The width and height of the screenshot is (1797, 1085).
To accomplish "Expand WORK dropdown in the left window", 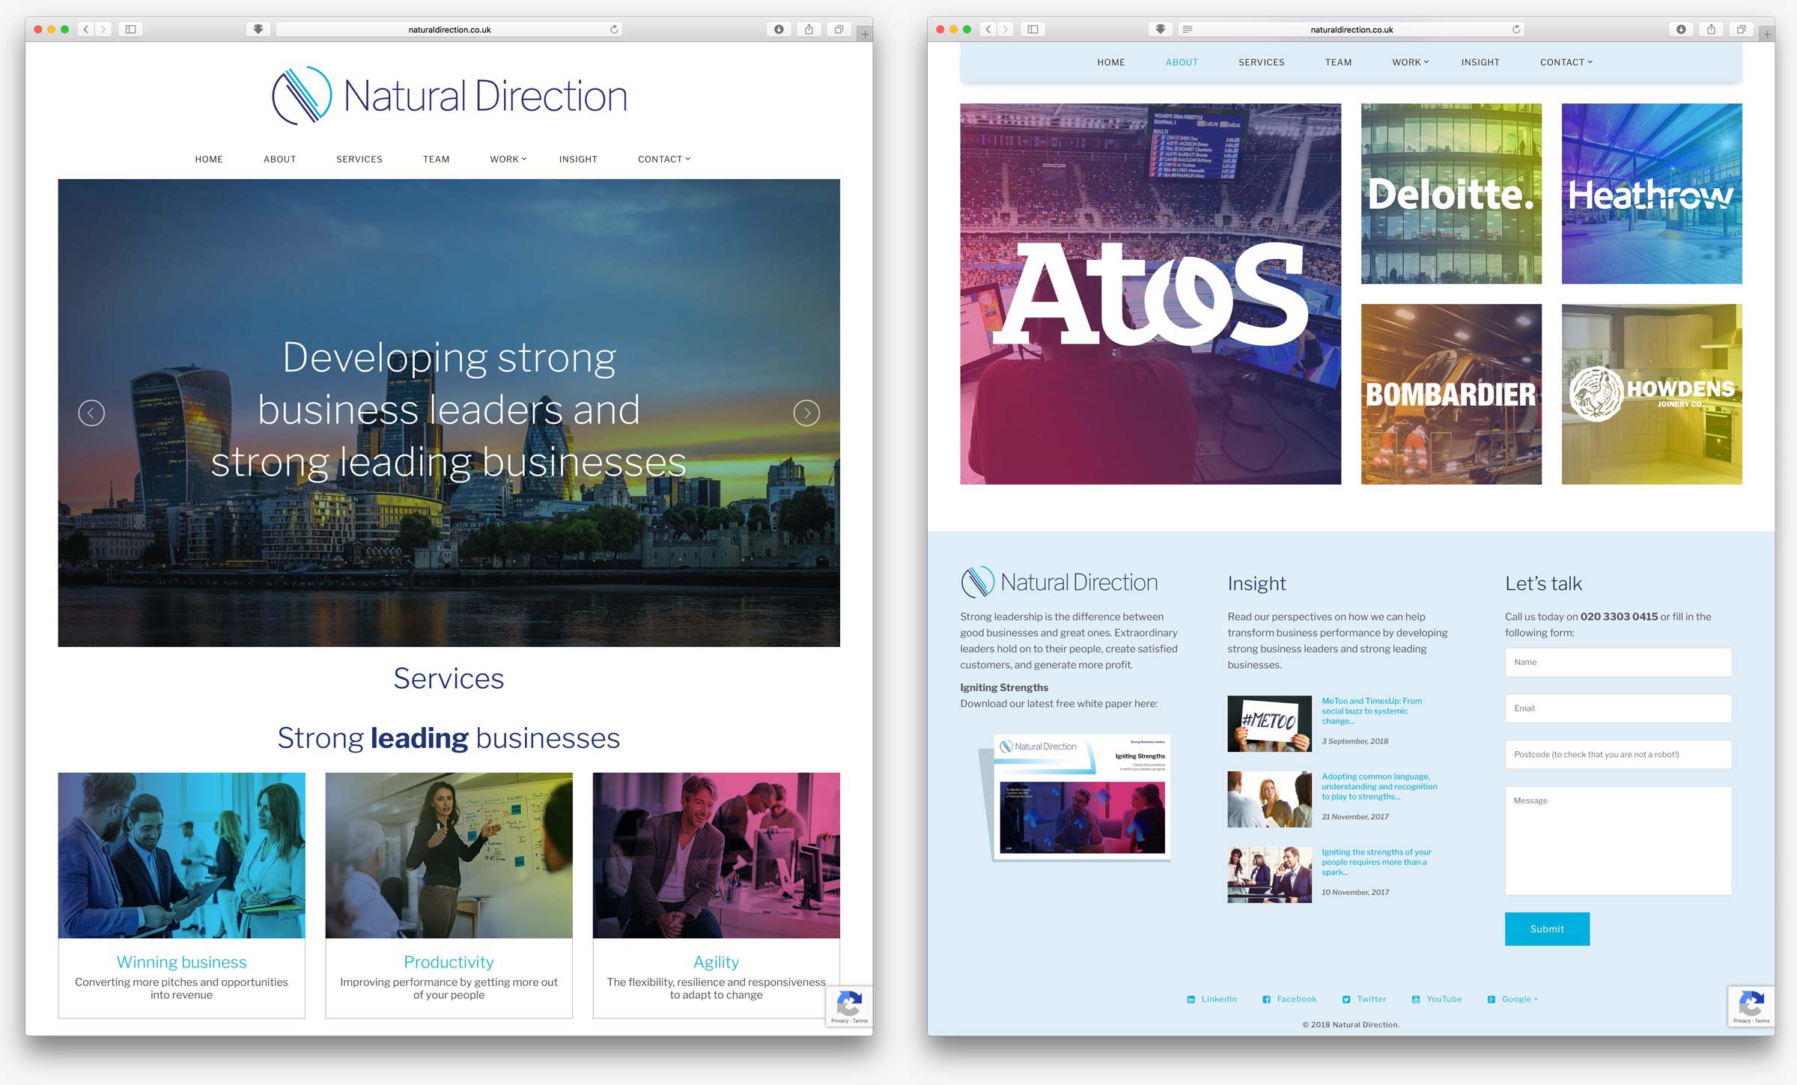I will pos(508,159).
